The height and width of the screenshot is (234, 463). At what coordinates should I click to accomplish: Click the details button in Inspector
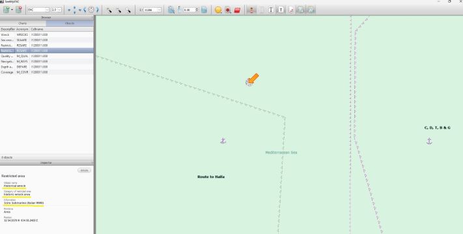pos(84,170)
